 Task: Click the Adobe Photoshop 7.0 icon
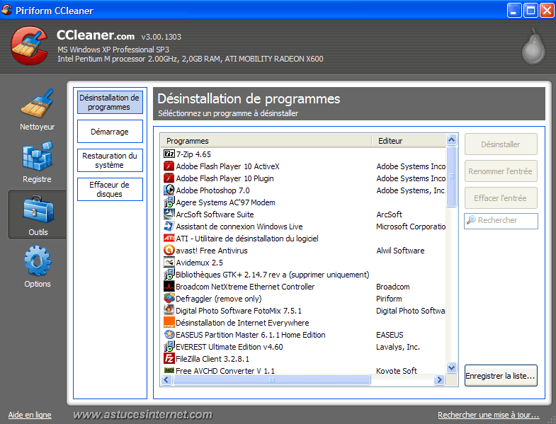(169, 190)
